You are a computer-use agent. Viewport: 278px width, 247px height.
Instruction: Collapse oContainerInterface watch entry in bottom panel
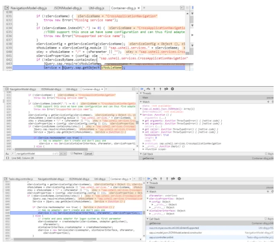tap(148, 211)
